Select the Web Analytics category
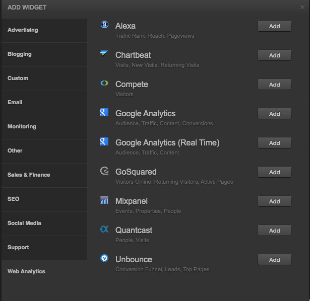The width and height of the screenshot is (310, 301). (44, 272)
